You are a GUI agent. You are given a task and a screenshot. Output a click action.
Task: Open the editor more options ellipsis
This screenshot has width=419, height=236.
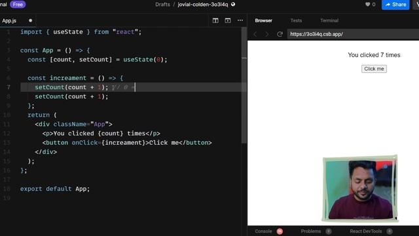pyautogui.click(x=240, y=20)
